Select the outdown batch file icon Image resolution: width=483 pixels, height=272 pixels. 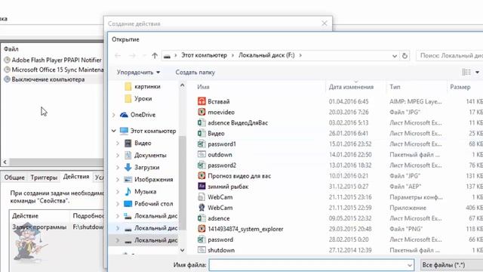tap(202, 154)
